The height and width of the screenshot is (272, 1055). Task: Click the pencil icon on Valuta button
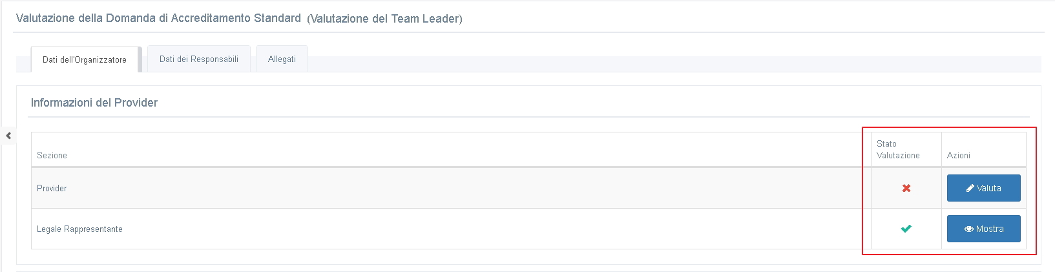970,189
